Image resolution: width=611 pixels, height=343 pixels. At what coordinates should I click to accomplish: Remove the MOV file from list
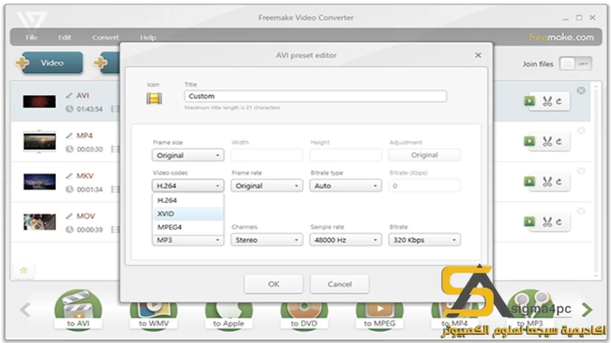click(581, 211)
